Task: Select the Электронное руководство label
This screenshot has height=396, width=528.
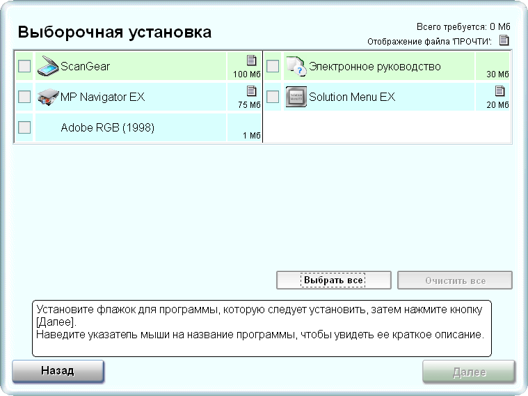Action: [x=375, y=66]
